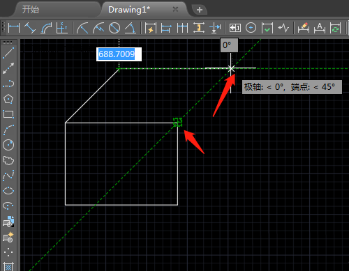The width and height of the screenshot is (349, 271).
Task: Click the 688.7009 distance input field
Action: click(119, 54)
